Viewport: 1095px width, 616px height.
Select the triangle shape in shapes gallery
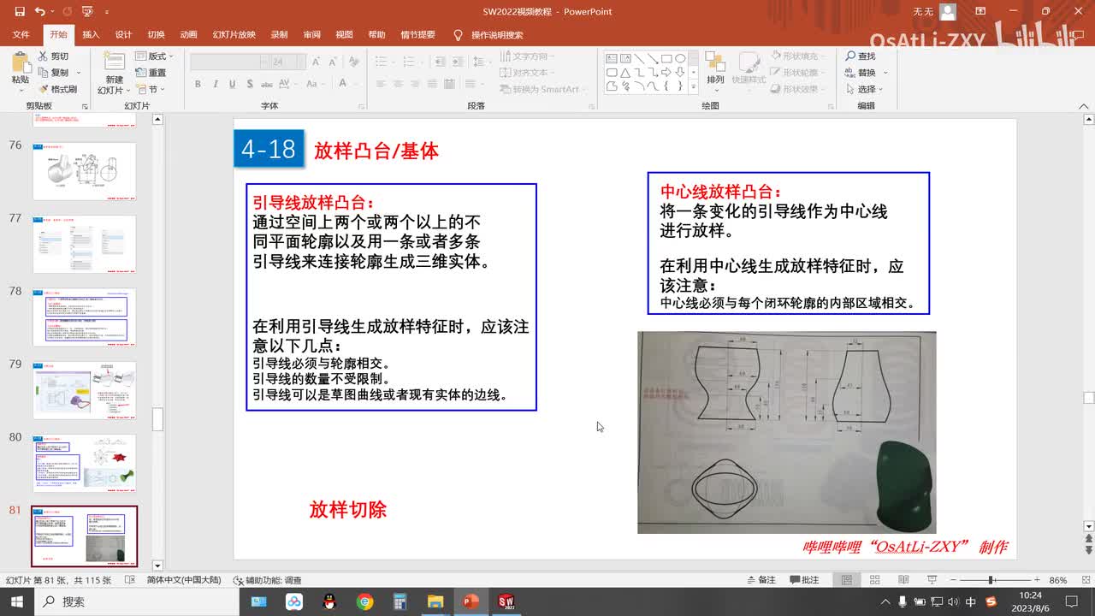pos(625,72)
